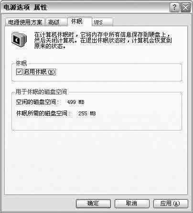The image size is (193, 213).
Task: Click the hibernation description paragraph text
Action: coord(103,41)
